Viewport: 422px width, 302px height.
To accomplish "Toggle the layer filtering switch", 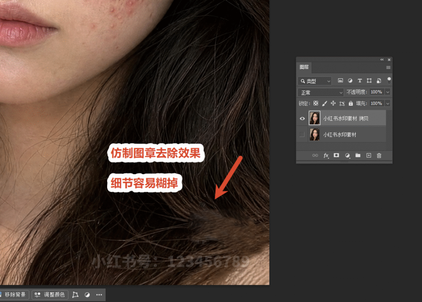I will (x=389, y=80).
